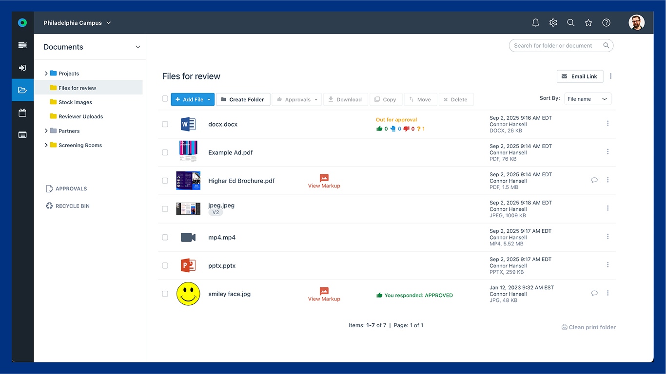The width and height of the screenshot is (666, 374).
Task: Open the notifications bell icon
Action: click(535, 22)
